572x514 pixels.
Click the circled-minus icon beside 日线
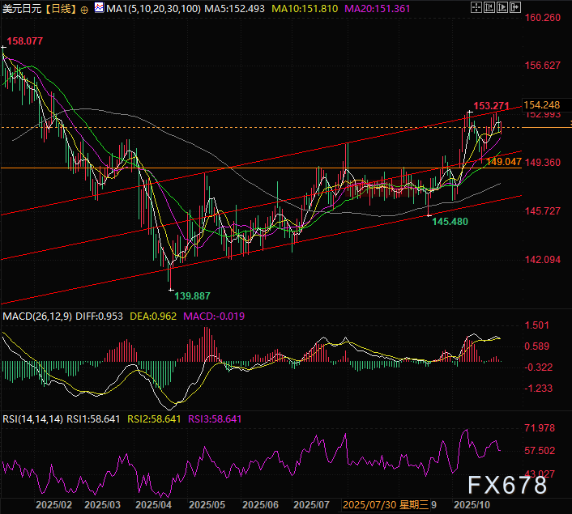[86, 7]
